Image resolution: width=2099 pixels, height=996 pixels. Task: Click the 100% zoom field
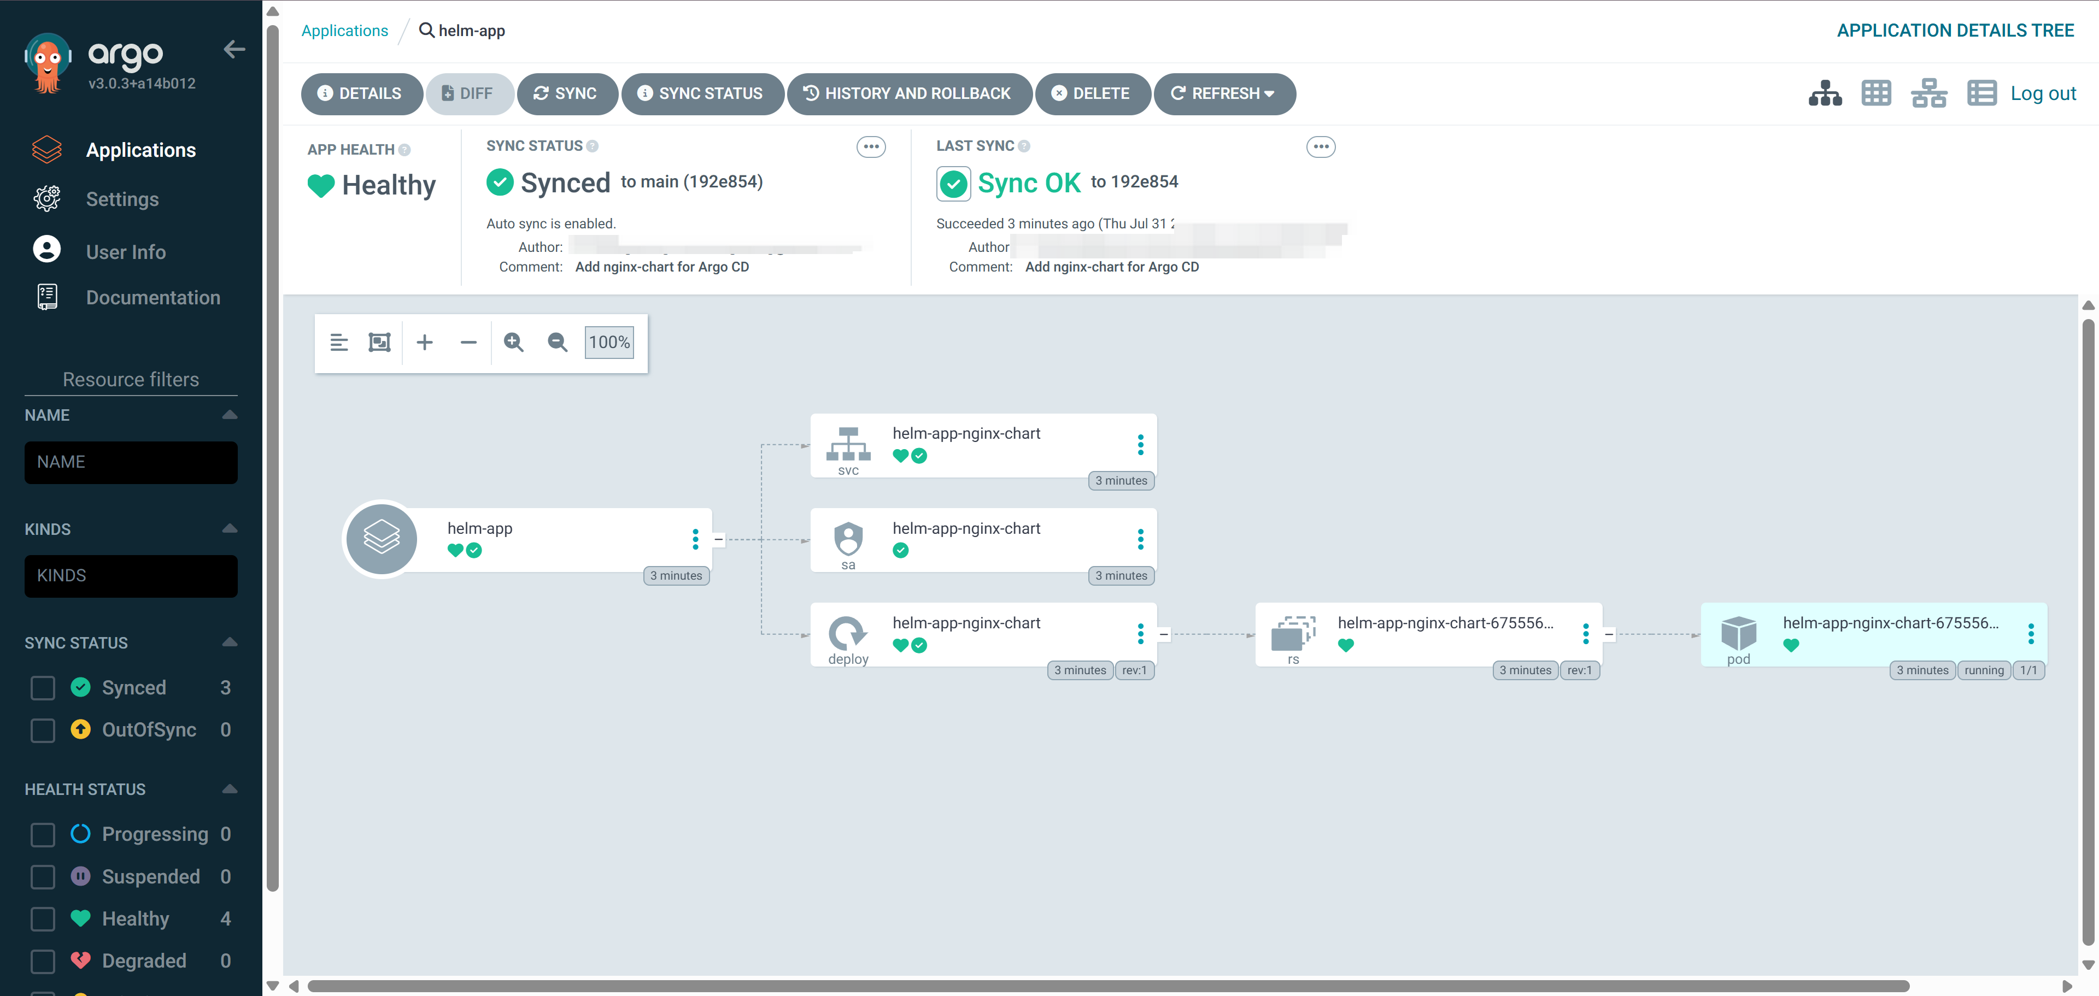pyautogui.click(x=609, y=343)
